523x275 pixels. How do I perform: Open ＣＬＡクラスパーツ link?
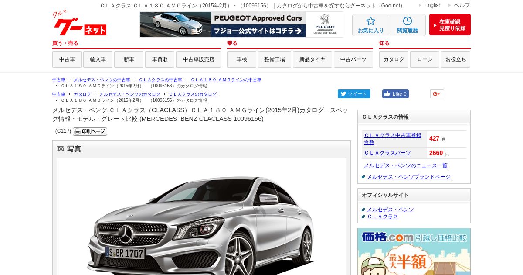[x=387, y=153]
